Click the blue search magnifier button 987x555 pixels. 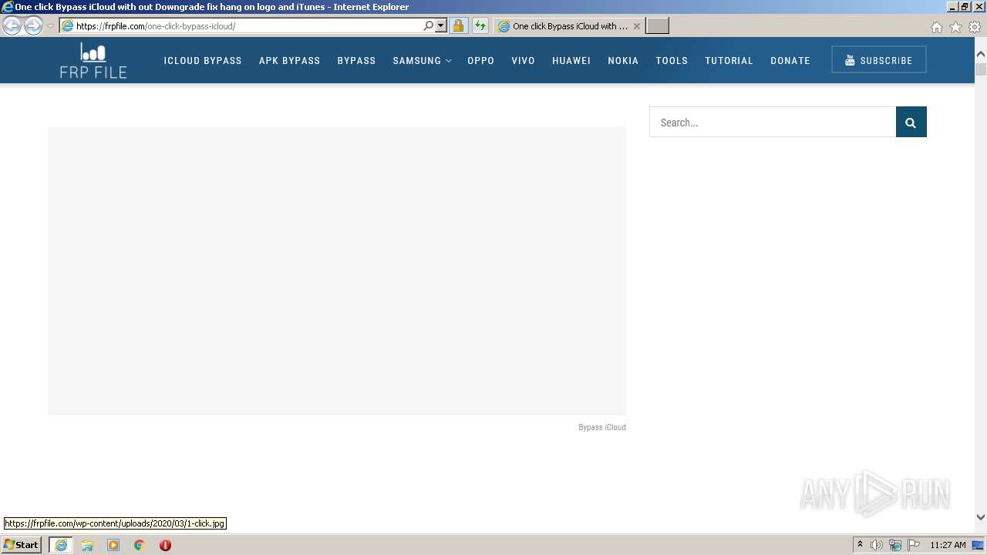click(x=911, y=122)
